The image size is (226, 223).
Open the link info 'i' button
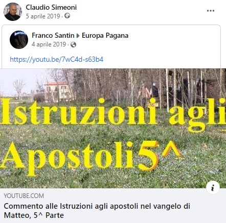coord(213,188)
